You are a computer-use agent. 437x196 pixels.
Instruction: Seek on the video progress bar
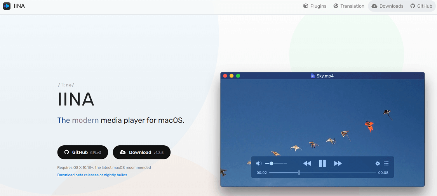click(322, 173)
